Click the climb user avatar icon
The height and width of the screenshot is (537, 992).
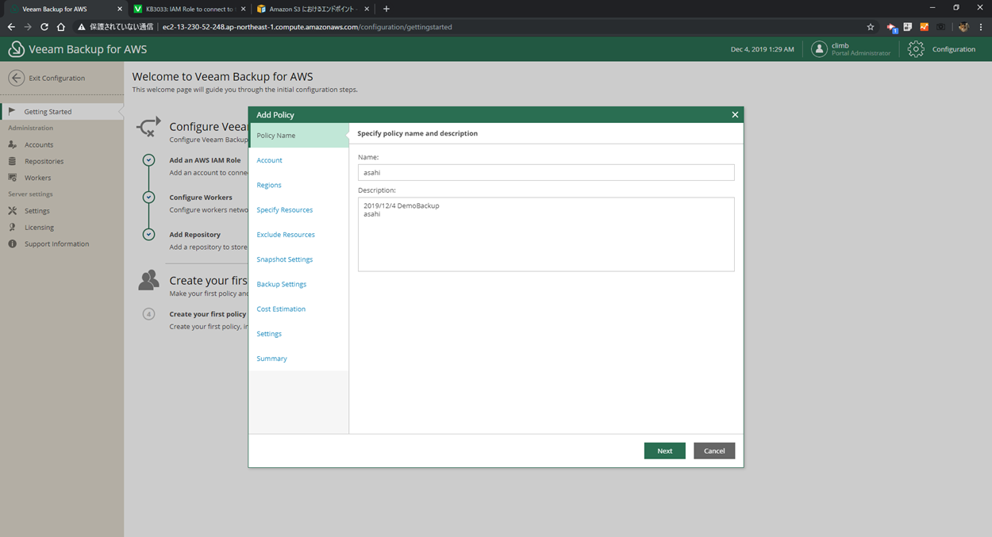click(x=819, y=49)
